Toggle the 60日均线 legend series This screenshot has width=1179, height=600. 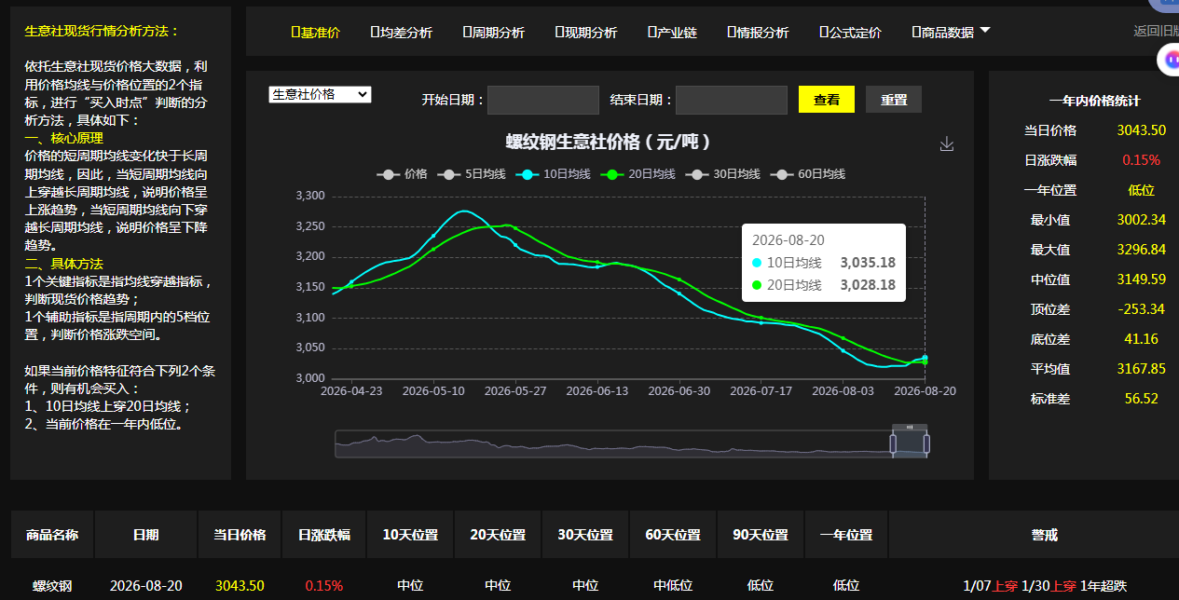click(x=808, y=174)
